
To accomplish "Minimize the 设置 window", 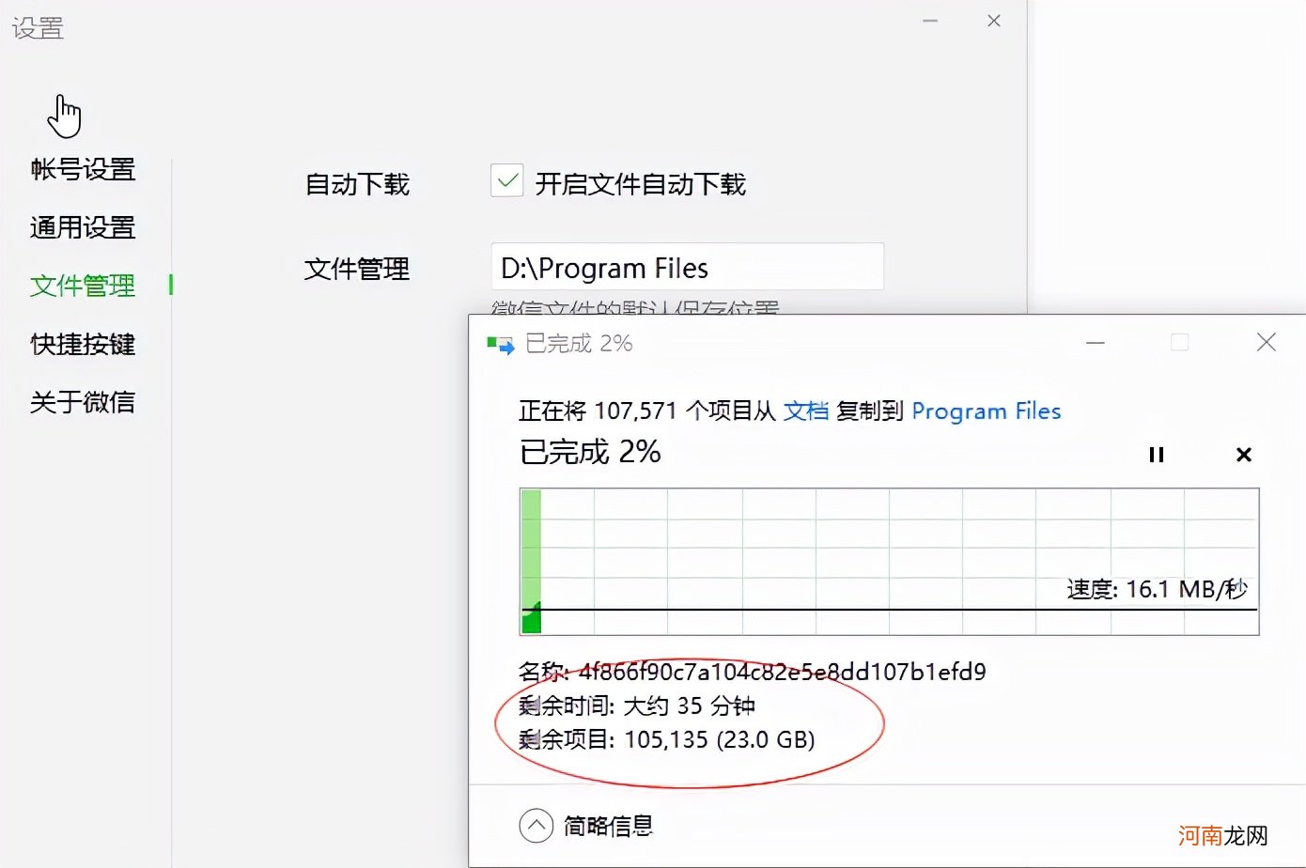I will [x=930, y=21].
